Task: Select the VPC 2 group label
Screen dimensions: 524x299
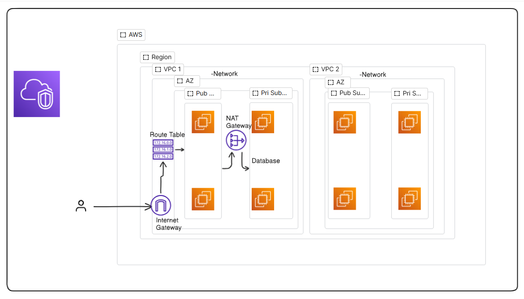Action: pyautogui.click(x=326, y=69)
